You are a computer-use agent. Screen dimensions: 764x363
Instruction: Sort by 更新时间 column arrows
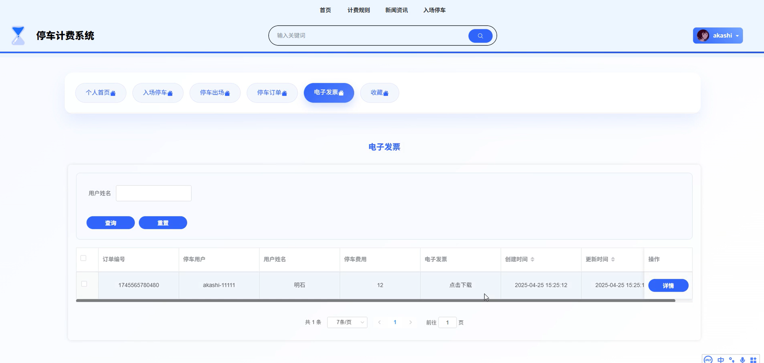(x=613, y=259)
